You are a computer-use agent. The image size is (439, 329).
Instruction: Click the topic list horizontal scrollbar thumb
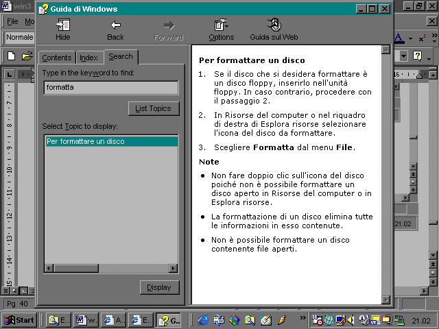(x=76, y=268)
